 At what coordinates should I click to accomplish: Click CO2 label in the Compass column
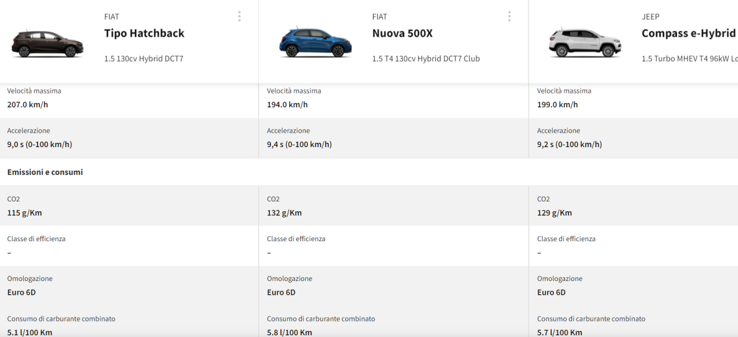543,199
